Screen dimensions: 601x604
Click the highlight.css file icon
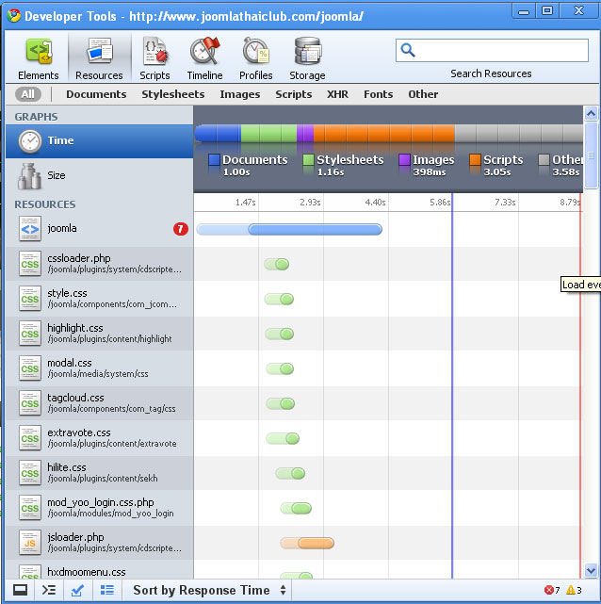point(30,334)
